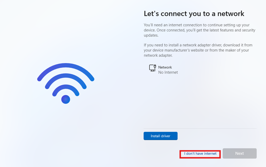This screenshot has height=167, width=266.
Task: Choose the "I don't have internet" link
Action: coord(200,154)
